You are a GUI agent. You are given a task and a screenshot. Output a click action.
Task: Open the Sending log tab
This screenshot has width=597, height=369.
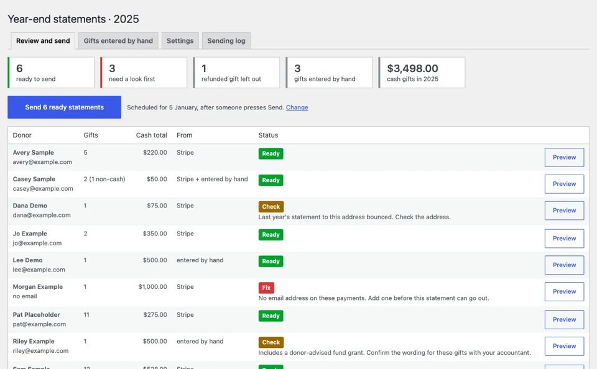(x=226, y=41)
